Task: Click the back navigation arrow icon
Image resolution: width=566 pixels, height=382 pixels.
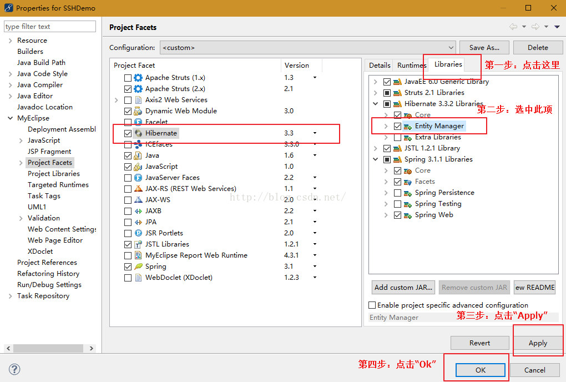Action: [x=513, y=27]
